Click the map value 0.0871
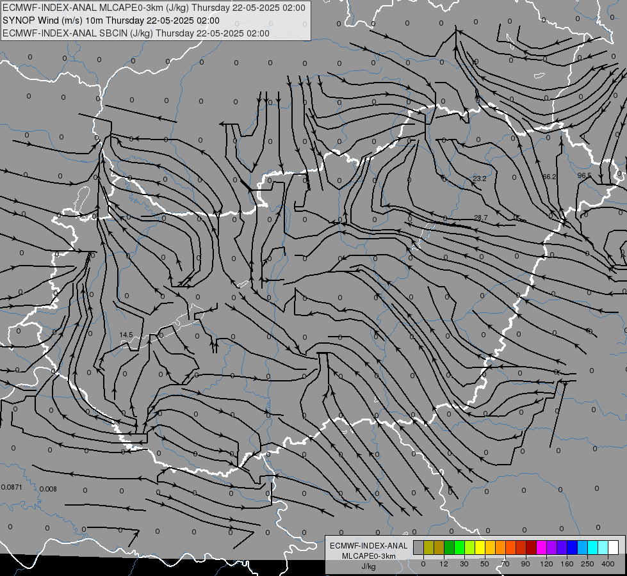Screen dimensions: 627x576 point(12,487)
